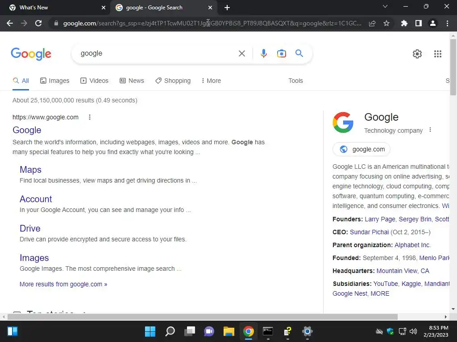Screen dimensions: 457x342
Task: Switch to the News results tab
Action: pyautogui.click(x=132, y=81)
